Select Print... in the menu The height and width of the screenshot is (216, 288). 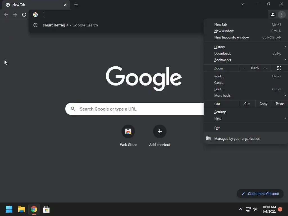pyautogui.click(x=246, y=76)
